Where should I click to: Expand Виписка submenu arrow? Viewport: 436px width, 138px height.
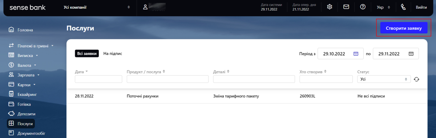(x=37, y=56)
